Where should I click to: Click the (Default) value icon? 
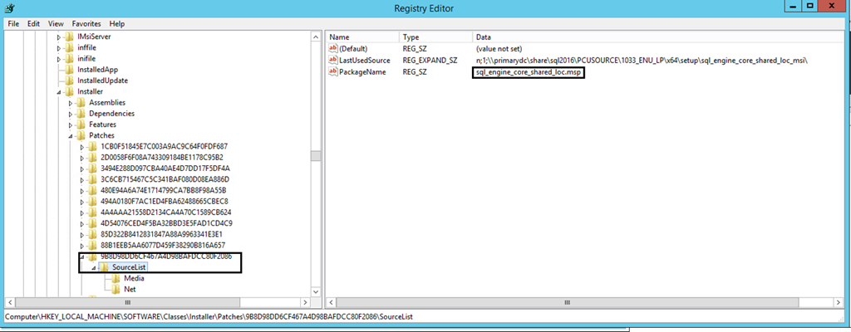[333, 49]
